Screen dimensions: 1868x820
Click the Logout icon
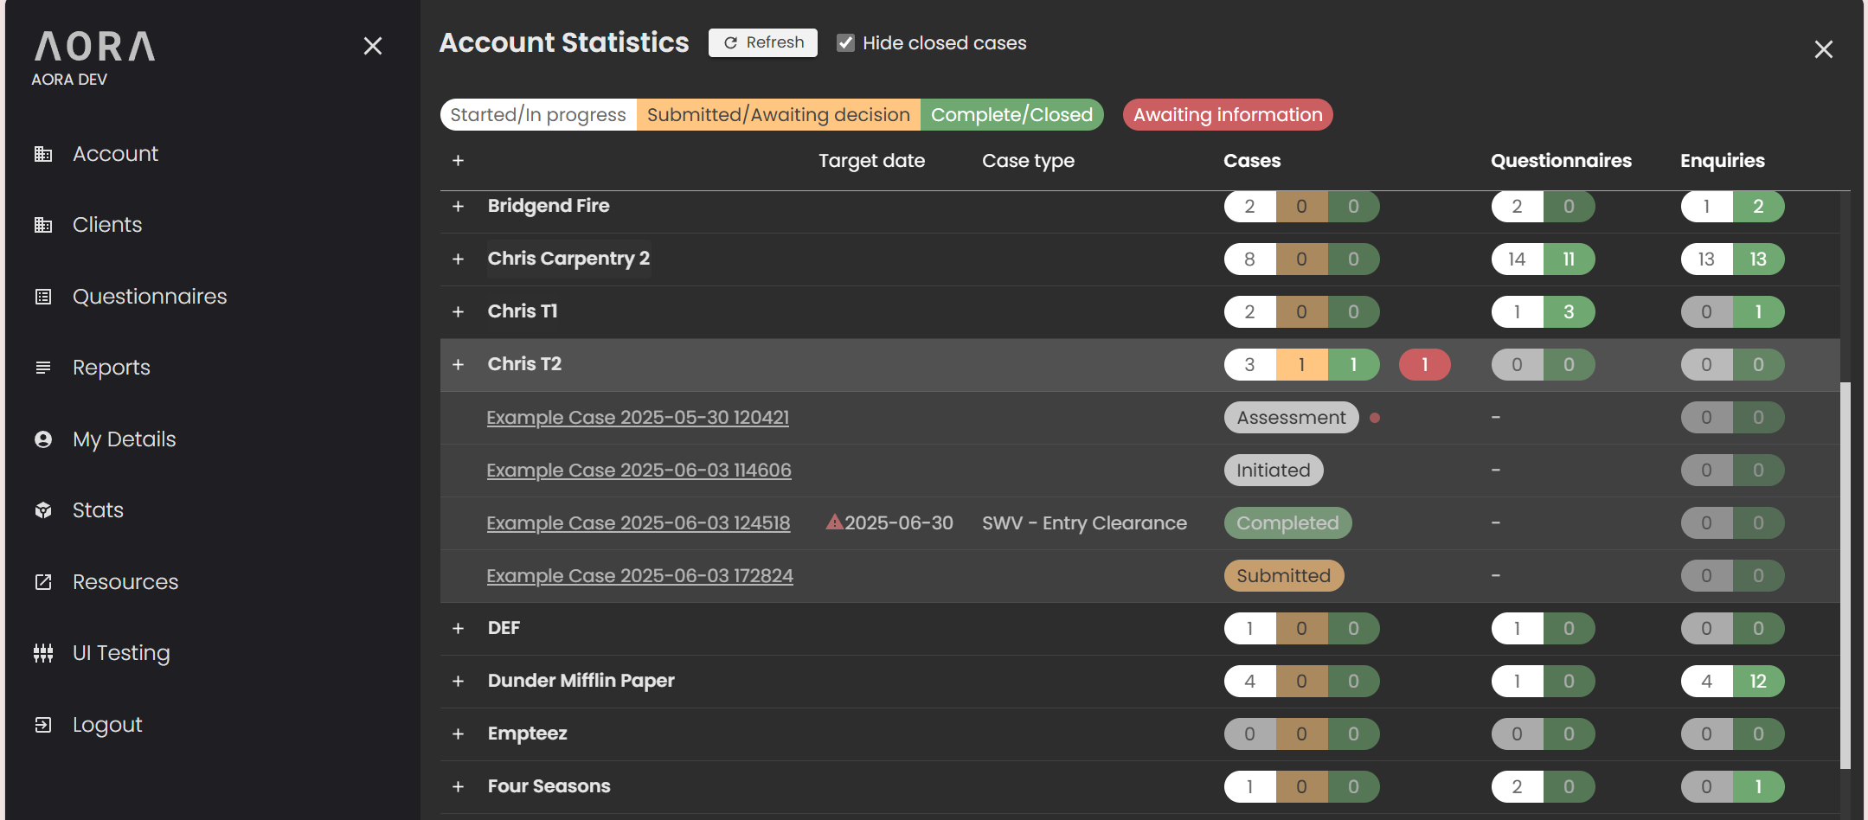tap(43, 724)
